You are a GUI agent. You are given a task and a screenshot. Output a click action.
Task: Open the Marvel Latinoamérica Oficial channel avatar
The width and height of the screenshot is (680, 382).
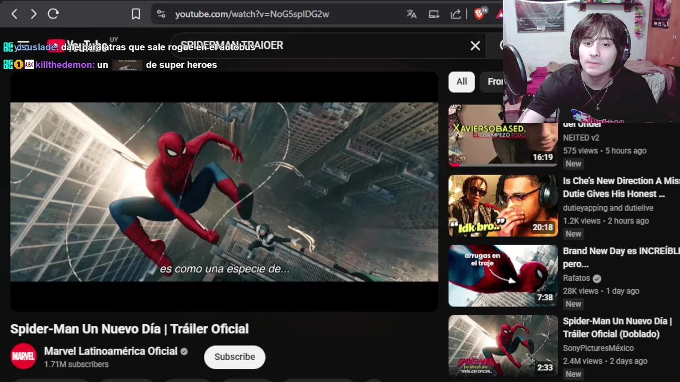23,357
